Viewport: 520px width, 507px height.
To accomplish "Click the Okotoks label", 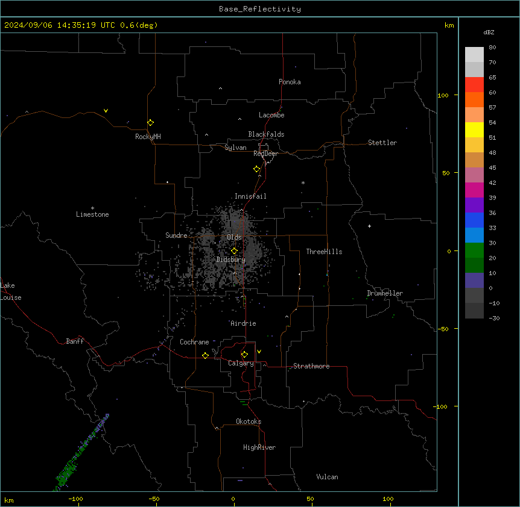I will click(249, 421).
